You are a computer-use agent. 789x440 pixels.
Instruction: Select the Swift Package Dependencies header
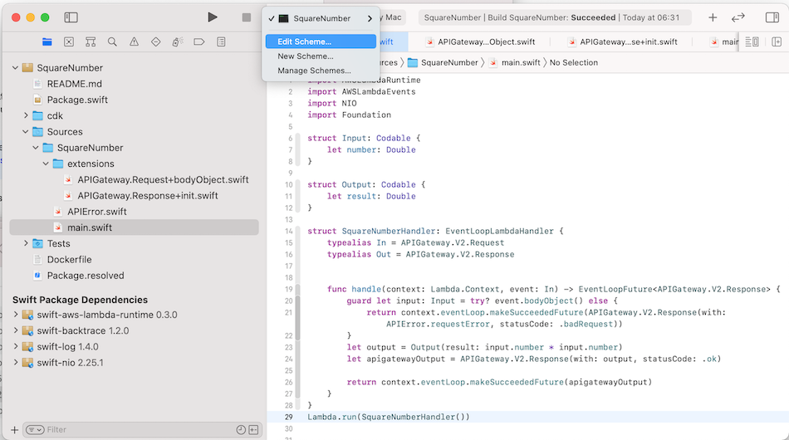(80, 300)
